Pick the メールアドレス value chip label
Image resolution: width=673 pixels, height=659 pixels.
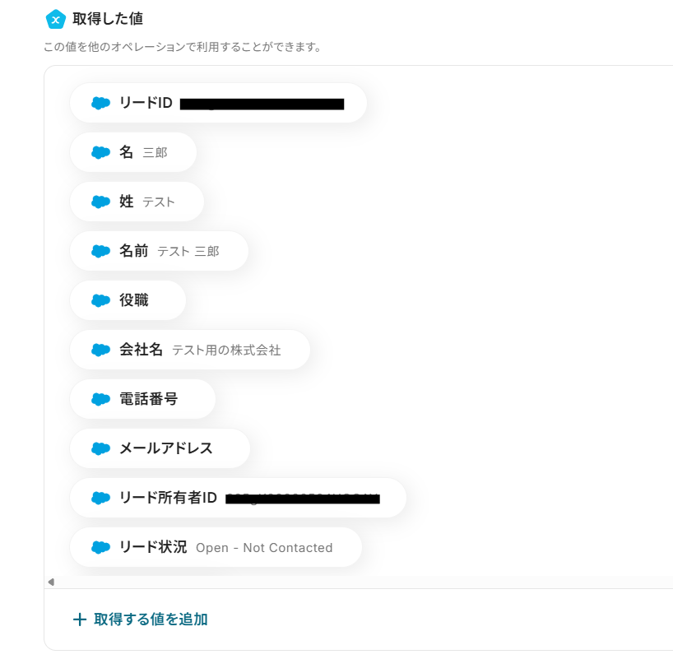(x=165, y=448)
